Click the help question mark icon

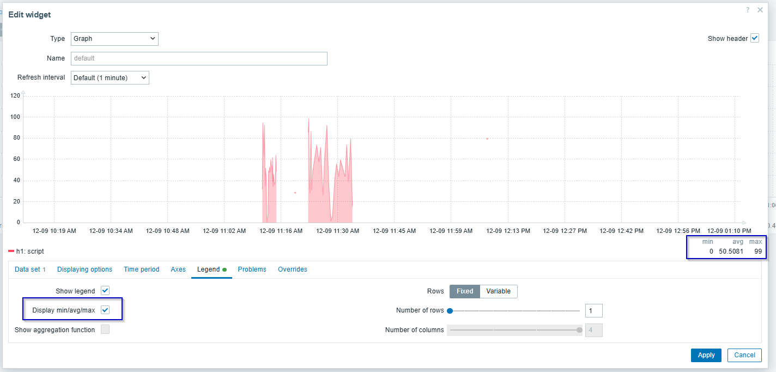[x=748, y=10]
